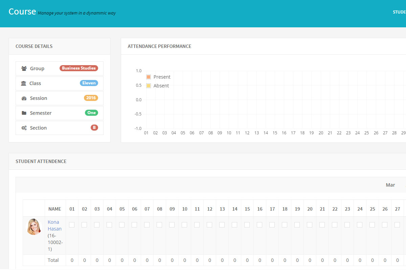This screenshot has height=270, width=406.
Task: Check day 27 attendance for Kona Hasan
Action: (397, 225)
